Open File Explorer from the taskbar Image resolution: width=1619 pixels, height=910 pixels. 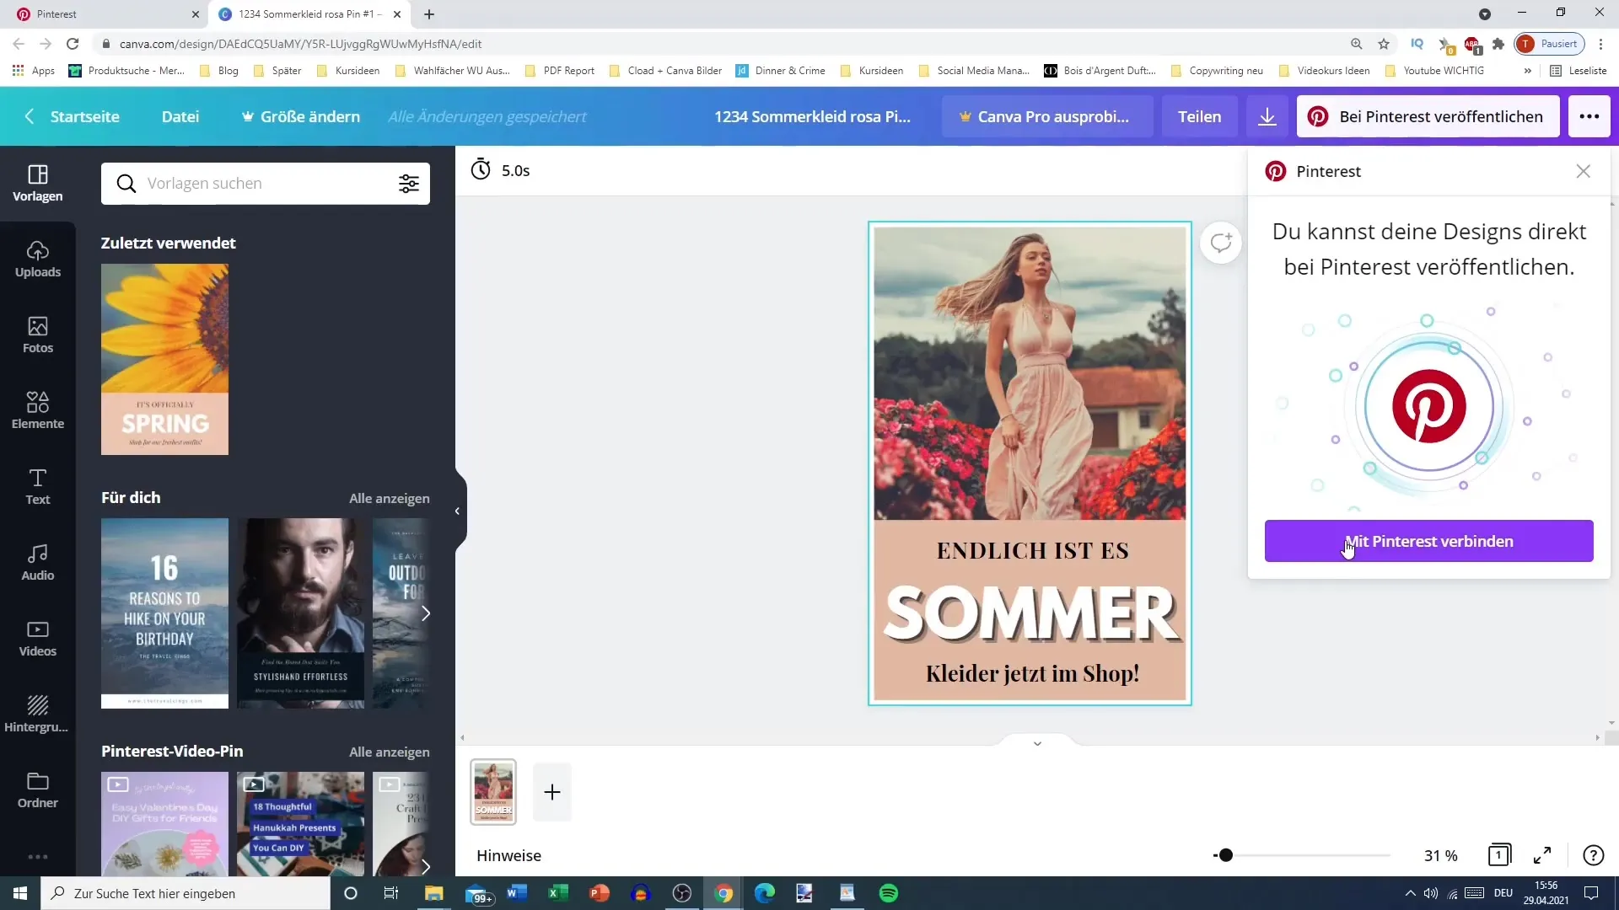(x=434, y=893)
